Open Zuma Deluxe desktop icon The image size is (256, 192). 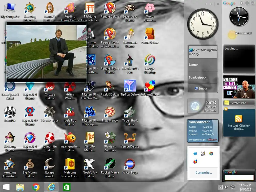pyautogui.click(x=150, y=36)
